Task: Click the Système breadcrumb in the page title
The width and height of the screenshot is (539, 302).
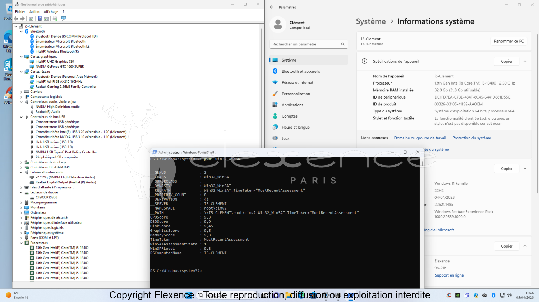Action: point(371,21)
